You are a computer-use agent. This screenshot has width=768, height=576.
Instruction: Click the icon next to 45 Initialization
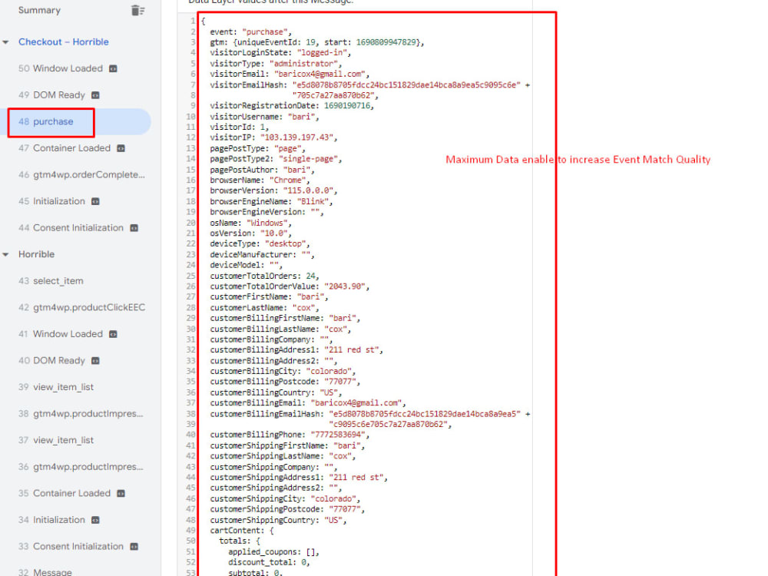point(94,201)
